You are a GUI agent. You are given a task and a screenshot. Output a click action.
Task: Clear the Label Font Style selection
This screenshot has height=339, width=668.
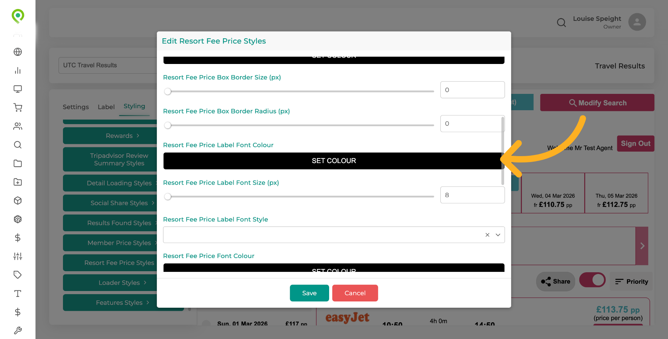pos(487,235)
